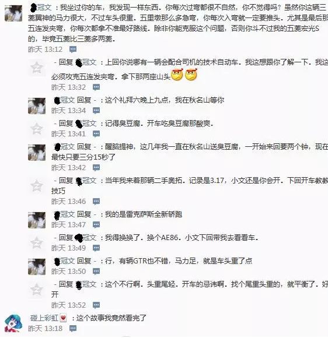This screenshot has width=328, height=338.
Task: Click the reply bubble beside 昨天 13:41
Action: click(96, 134)
